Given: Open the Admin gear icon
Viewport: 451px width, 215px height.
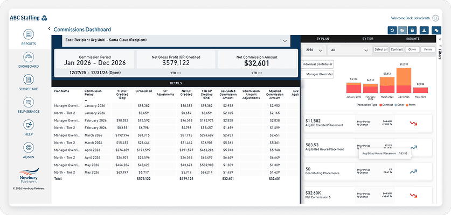Looking at the screenshot, I should coord(29,147).
